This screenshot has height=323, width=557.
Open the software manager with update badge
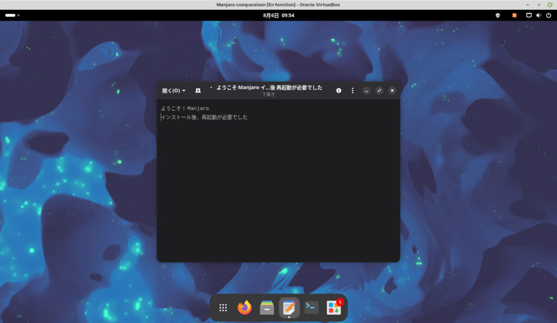[334, 307]
